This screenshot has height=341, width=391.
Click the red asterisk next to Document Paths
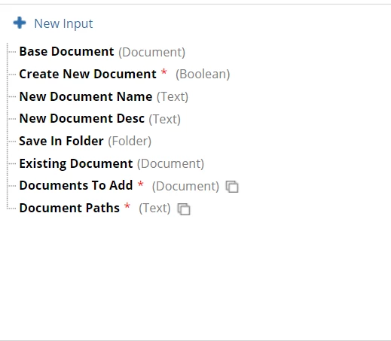127,206
